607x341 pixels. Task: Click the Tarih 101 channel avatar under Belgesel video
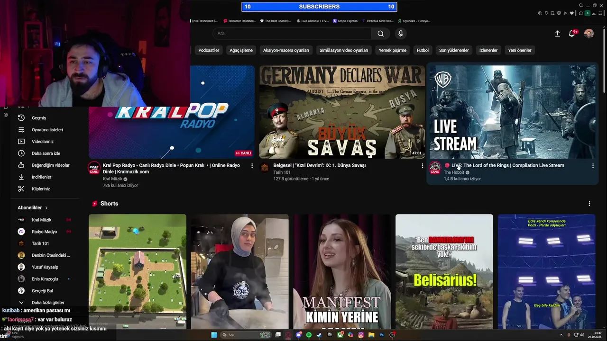coord(265,168)
